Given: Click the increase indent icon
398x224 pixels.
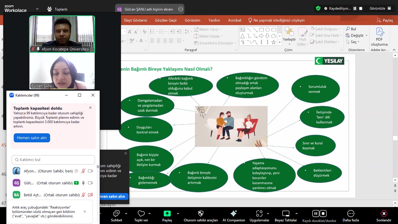Looking at the screenshot, I should coord(179,32).
